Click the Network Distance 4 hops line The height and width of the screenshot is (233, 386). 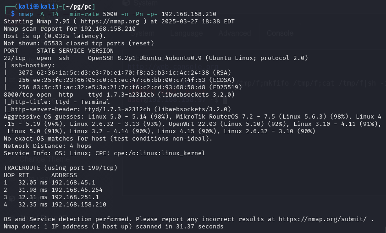tap(47, 146)
